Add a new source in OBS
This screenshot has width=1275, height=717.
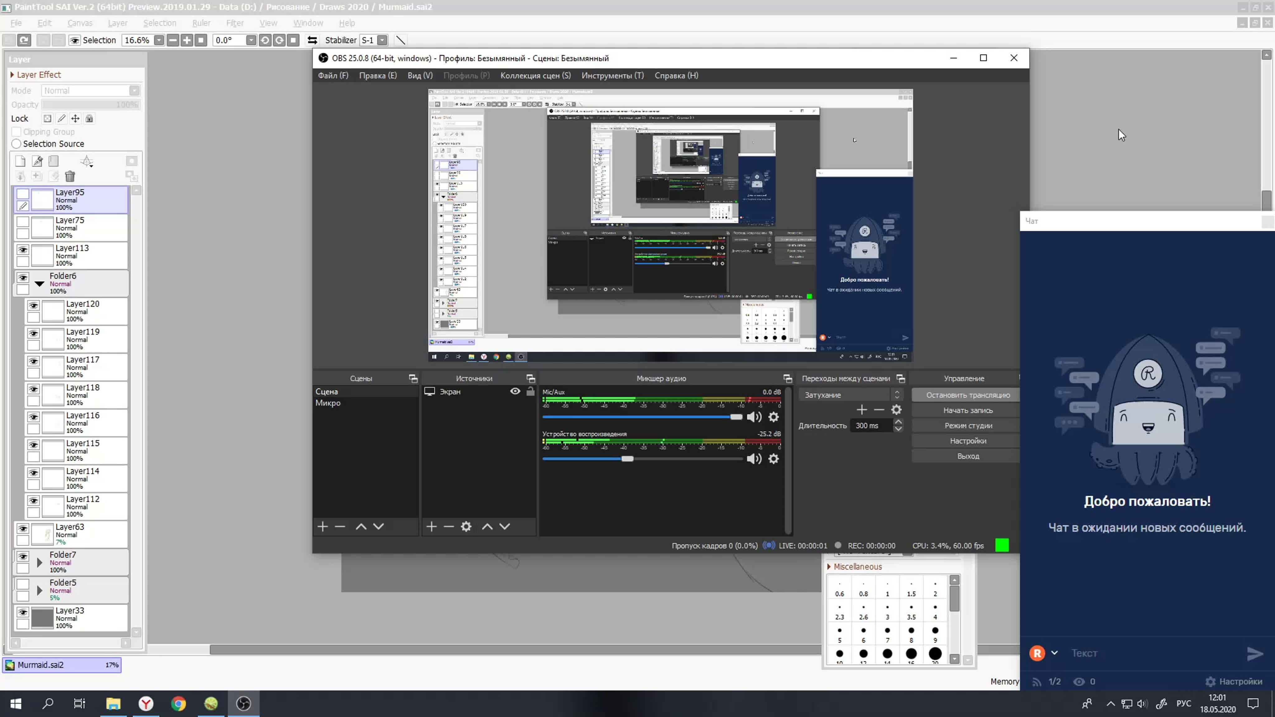click(x=432, y=527)
